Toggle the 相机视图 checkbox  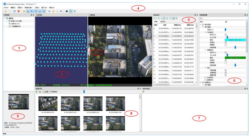point(203,25)
